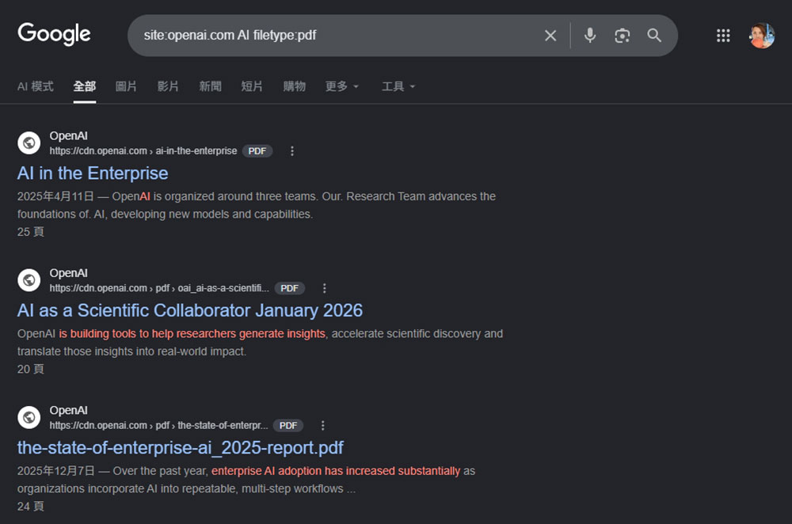Click the globe favicon of Scientific Collaborator result
Screen dimensions: 792x524
(29, 280)
